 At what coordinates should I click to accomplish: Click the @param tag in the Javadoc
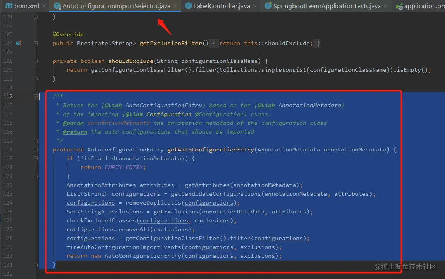[73, 123]
